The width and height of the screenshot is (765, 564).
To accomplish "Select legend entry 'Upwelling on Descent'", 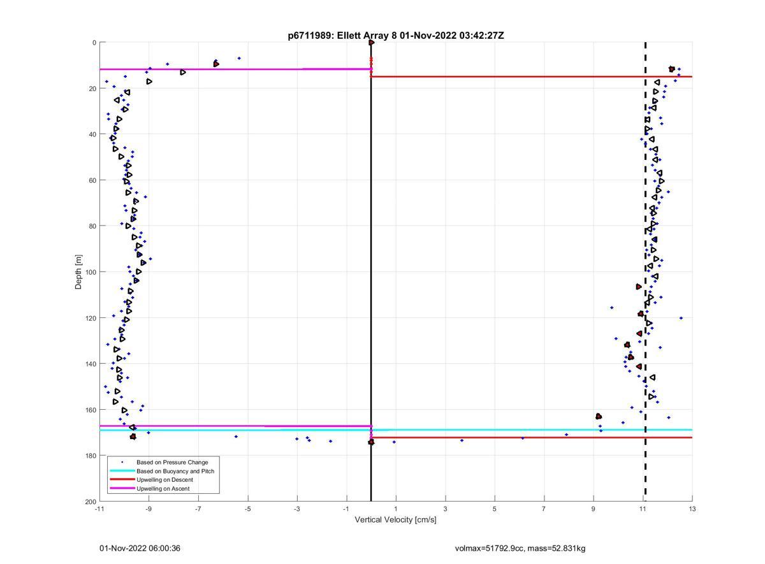I will [164, 480].
